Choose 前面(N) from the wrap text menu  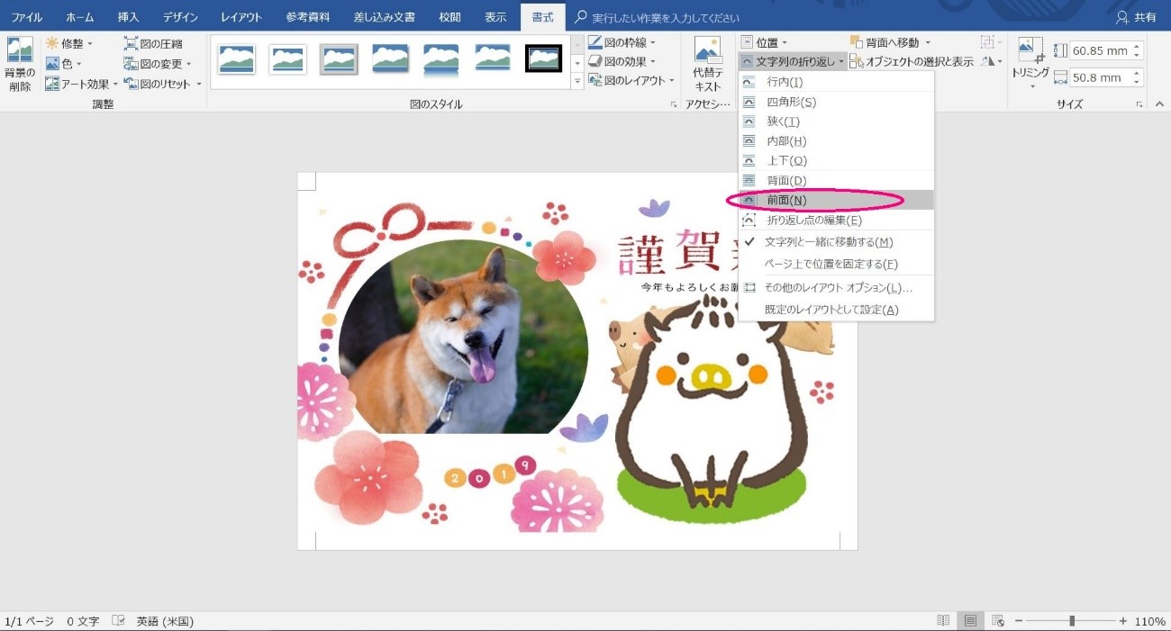click(785, 200)
